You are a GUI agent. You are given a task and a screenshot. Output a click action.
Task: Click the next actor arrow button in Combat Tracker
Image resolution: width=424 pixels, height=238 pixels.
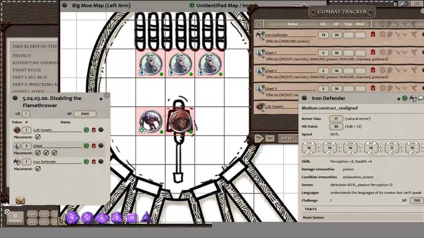click(x=259, y=139)
